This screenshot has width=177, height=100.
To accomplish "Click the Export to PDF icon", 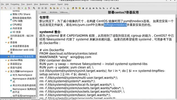I will tap(29, 8).
